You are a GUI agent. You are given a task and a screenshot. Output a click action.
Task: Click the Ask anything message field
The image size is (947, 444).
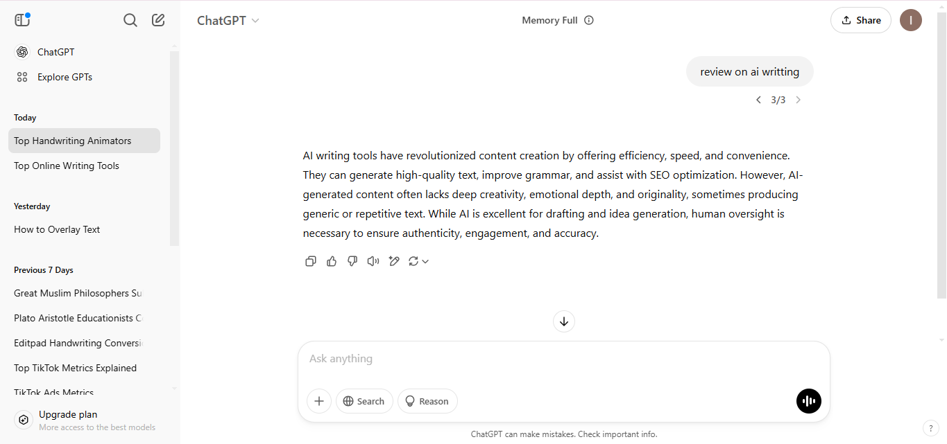pos(564,359)
